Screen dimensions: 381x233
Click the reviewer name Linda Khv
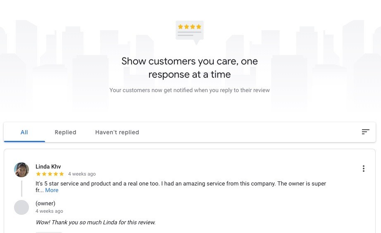coord(48,166)
